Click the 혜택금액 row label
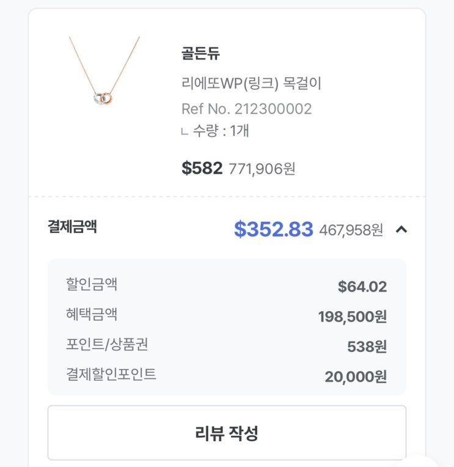 92,314
